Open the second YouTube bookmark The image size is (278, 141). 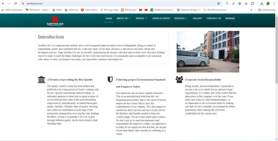[x=146, y=10]
